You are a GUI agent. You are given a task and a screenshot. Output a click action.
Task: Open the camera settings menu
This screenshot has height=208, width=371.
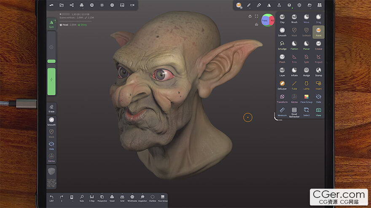click(x=132, y=5)
